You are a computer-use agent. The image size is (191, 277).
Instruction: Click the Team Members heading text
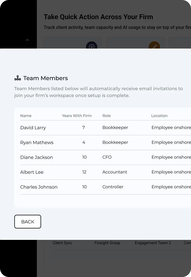[x=46, y=78]
